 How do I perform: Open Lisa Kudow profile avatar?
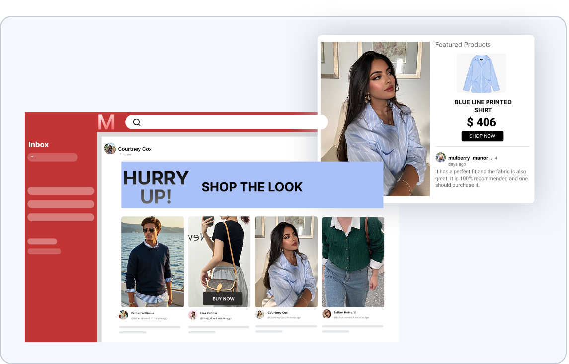pyautogui.click(x=193, y=315)
